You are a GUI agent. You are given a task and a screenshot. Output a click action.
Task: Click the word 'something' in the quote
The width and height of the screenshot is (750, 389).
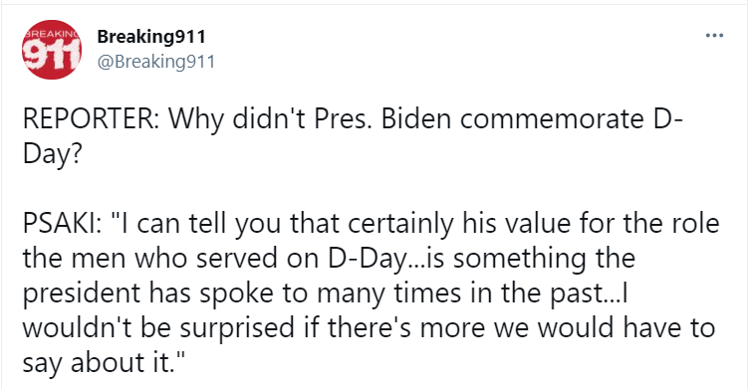coord(519,259)
